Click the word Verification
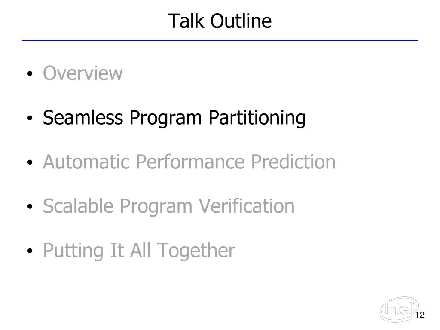 pos(247,206)
